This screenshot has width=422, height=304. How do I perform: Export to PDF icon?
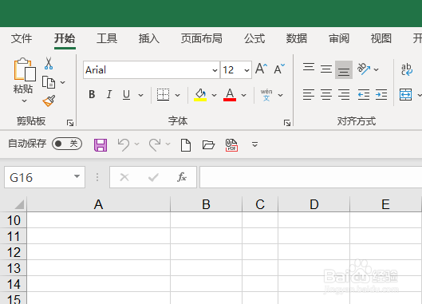tap(231, 145)
